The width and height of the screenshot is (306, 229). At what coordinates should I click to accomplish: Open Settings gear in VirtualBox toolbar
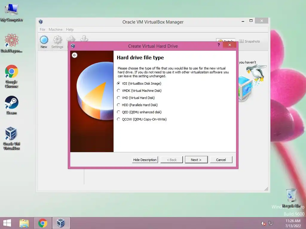(x=57, y=42)
